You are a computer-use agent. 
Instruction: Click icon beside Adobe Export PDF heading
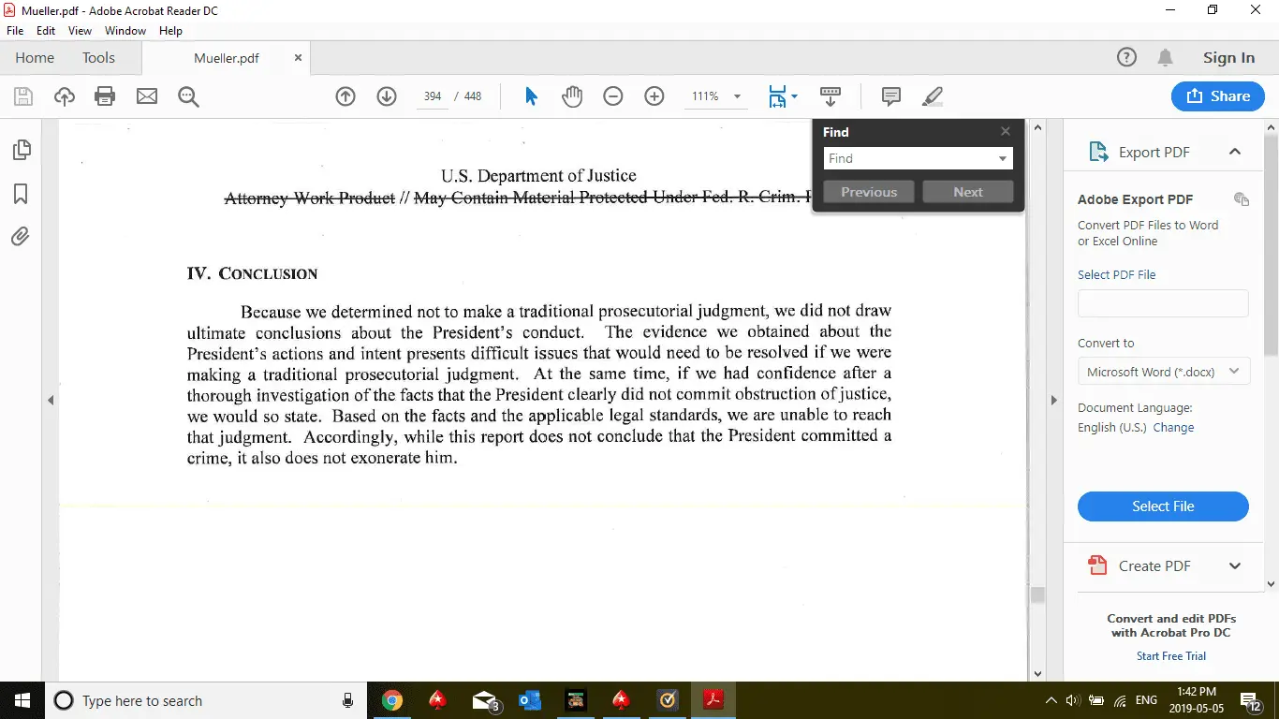pyautogui.click(x=1242, y=199)
